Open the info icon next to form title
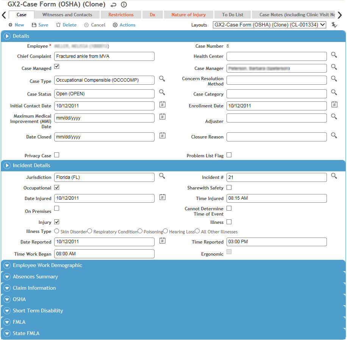This screenshot has width=347, height=340. click(x=124, y=5)
